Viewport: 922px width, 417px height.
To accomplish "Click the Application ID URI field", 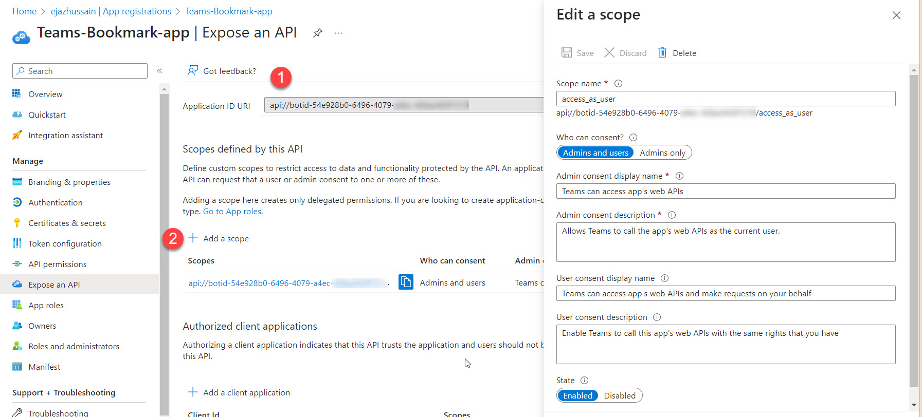I will 404,105.
